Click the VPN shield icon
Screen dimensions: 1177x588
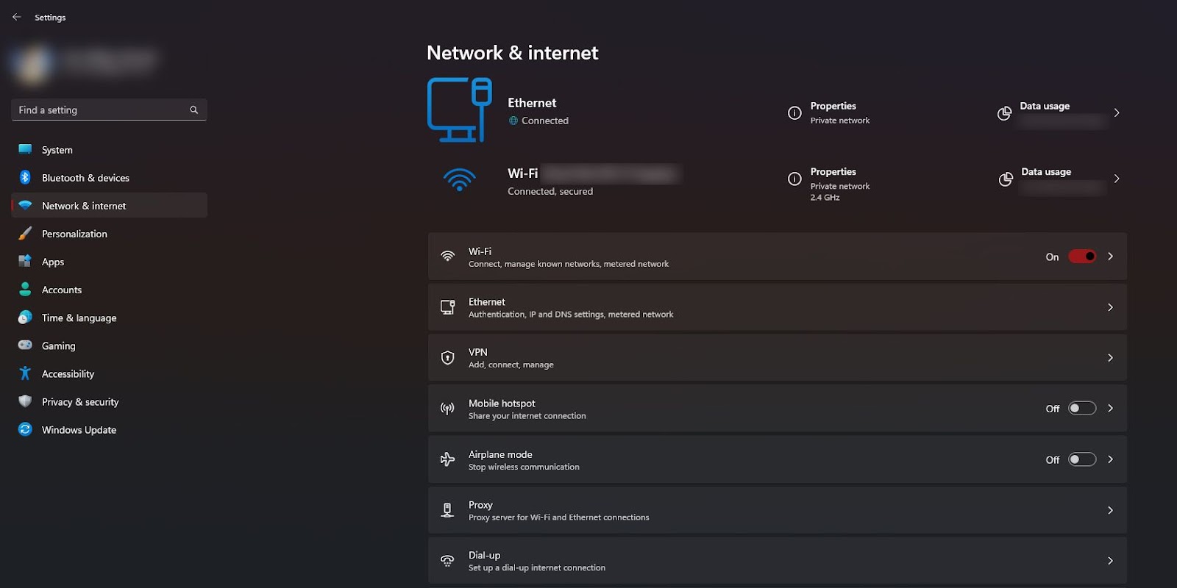(x=447, y=358)
